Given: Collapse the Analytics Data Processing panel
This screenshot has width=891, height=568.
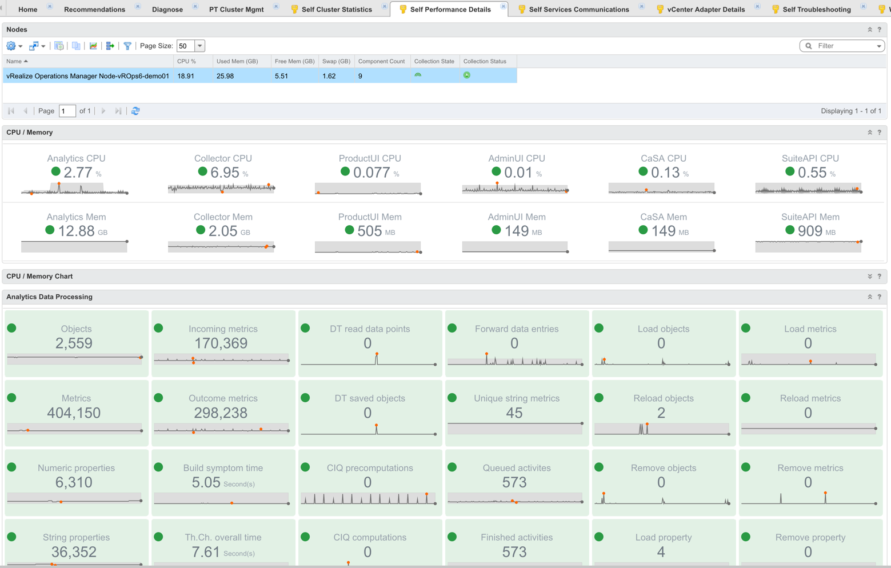Looking at the screenshot, I should (869, 297).
